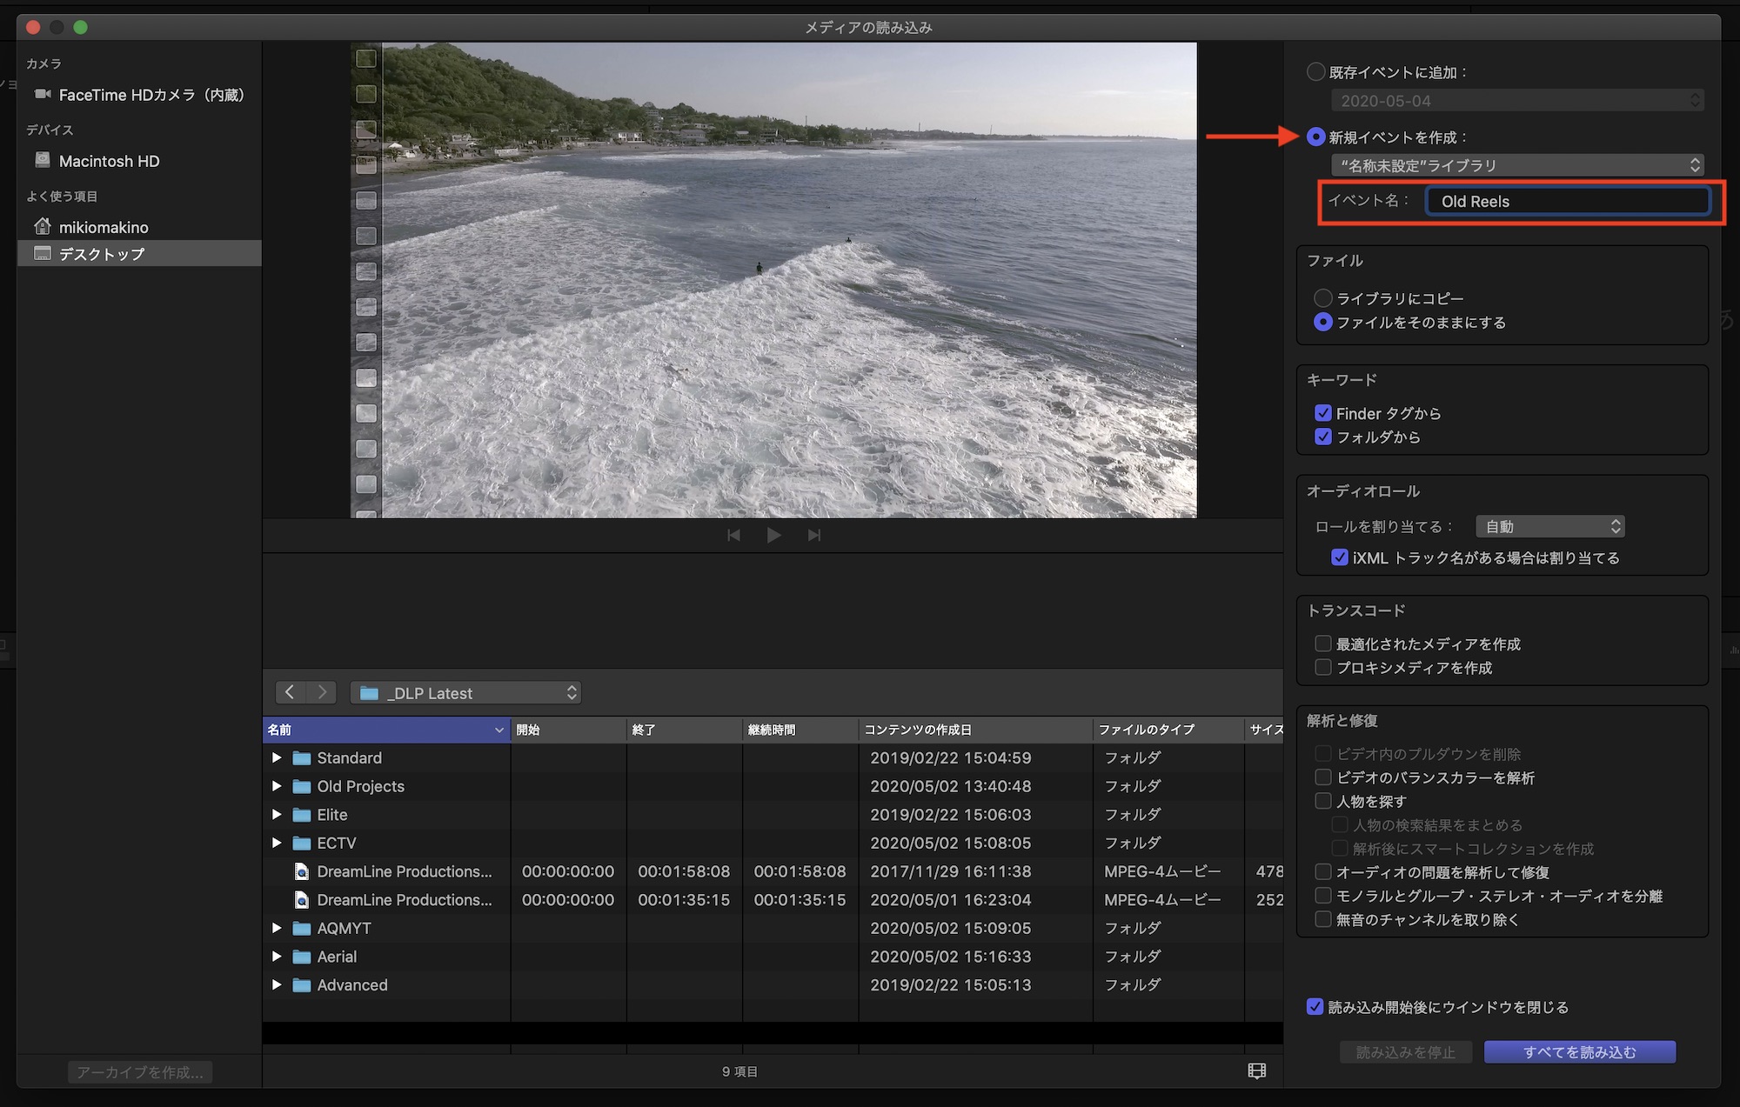The height and width of the screenshot is (1107, 1740).
Task: Jump to previous clip with skip-back icon
Action: (x=733, y=535)
